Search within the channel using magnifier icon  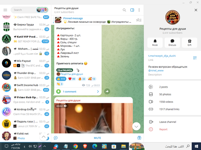pyautogui.click(x=124, y=10)
